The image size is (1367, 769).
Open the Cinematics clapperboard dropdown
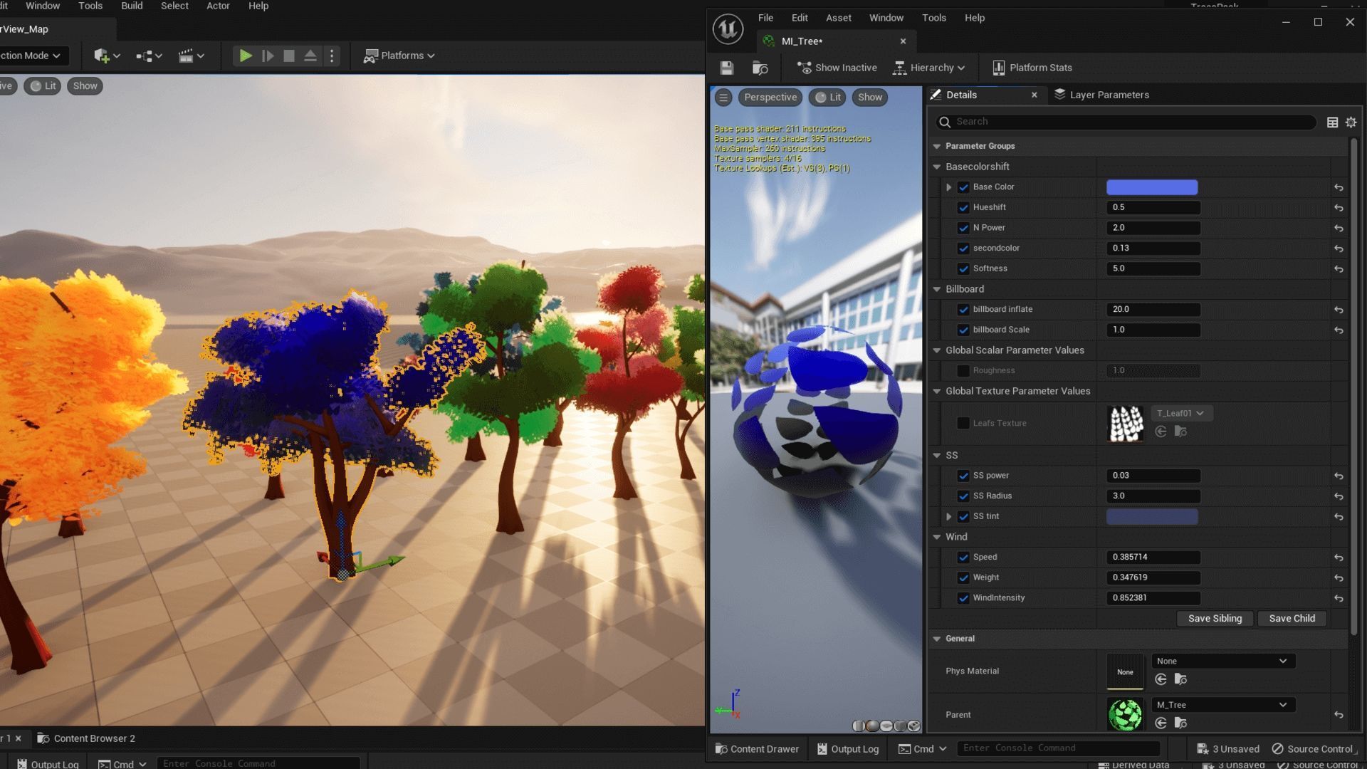[x=191, y=56]
